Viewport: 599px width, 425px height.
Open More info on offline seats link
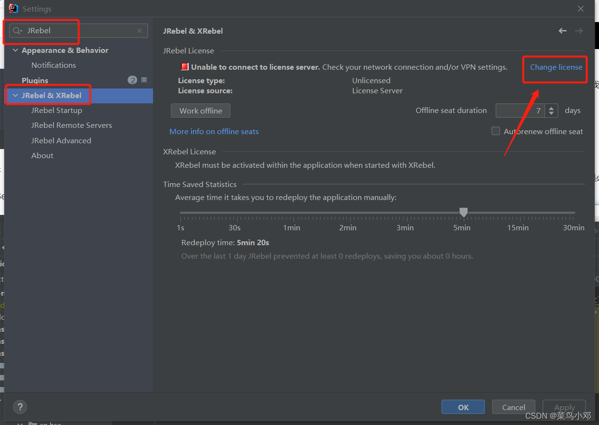214,131
